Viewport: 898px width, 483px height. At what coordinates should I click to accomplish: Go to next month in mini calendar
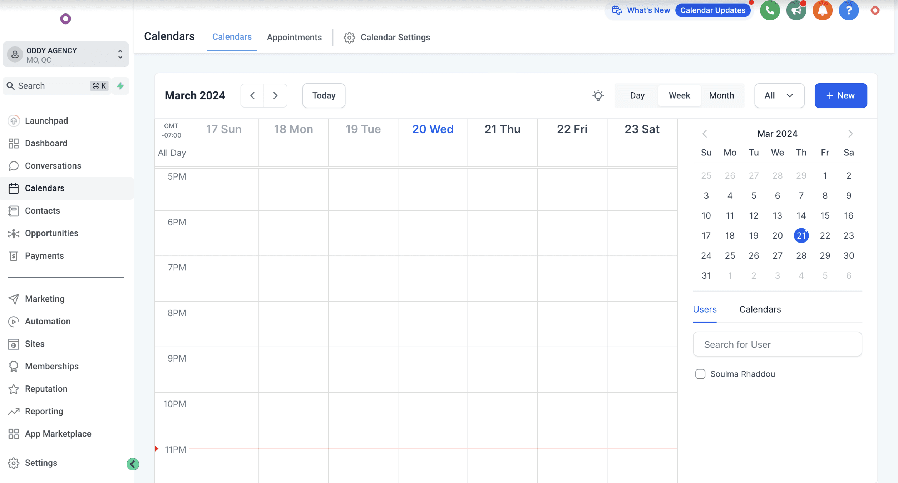(x=850, y=134)
